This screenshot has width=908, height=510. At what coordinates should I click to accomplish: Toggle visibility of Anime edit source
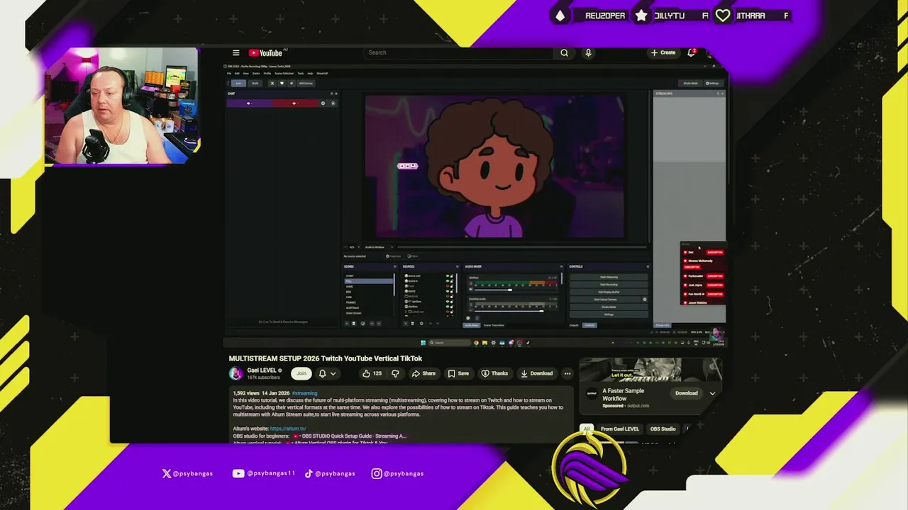pos(448,276)
